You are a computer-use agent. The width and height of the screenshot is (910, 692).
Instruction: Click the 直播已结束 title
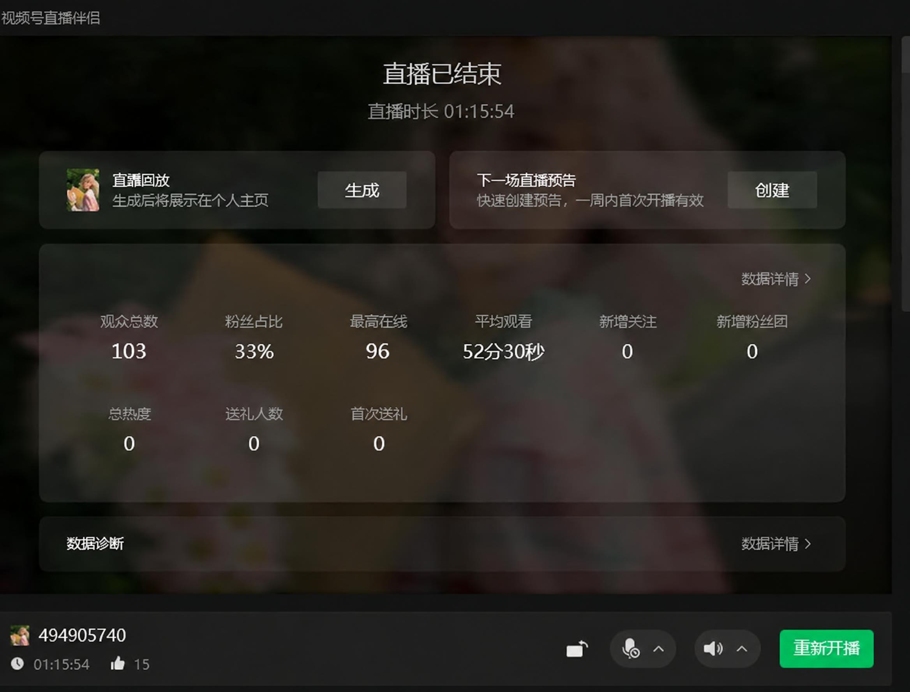[x=442, y=74]
